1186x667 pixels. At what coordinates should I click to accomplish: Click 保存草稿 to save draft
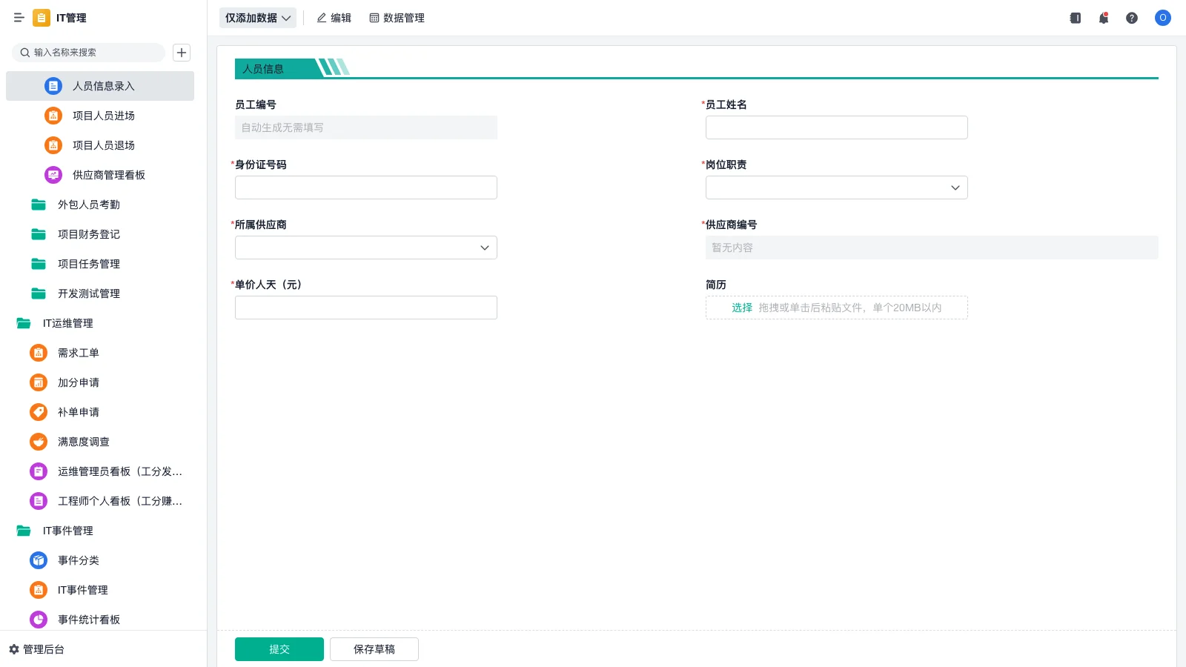374,648
